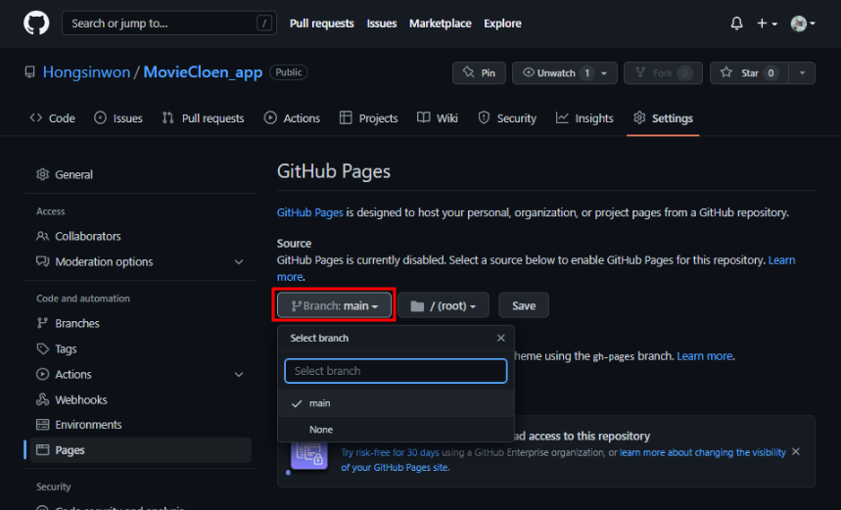Click the tag icon beside Tags
This screenshot has width=841, height=510.
(x=42, y=348)
